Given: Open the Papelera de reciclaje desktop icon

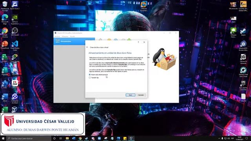Looking at the screenshot, I should point(5,6).
